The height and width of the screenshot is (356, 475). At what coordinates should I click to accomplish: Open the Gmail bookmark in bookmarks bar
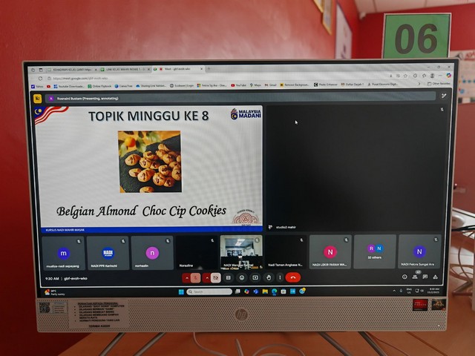click(x=270, y=85)
